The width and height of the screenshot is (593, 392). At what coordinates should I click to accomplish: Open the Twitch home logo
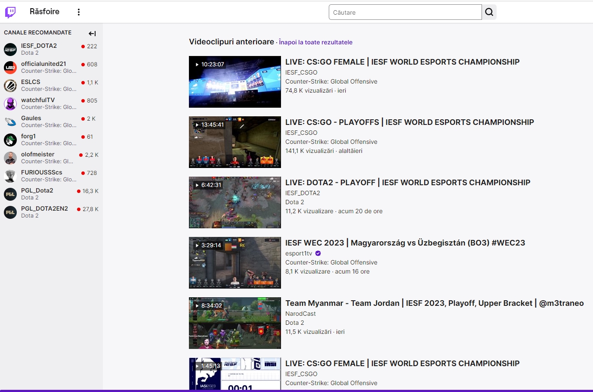coord(10,12)
